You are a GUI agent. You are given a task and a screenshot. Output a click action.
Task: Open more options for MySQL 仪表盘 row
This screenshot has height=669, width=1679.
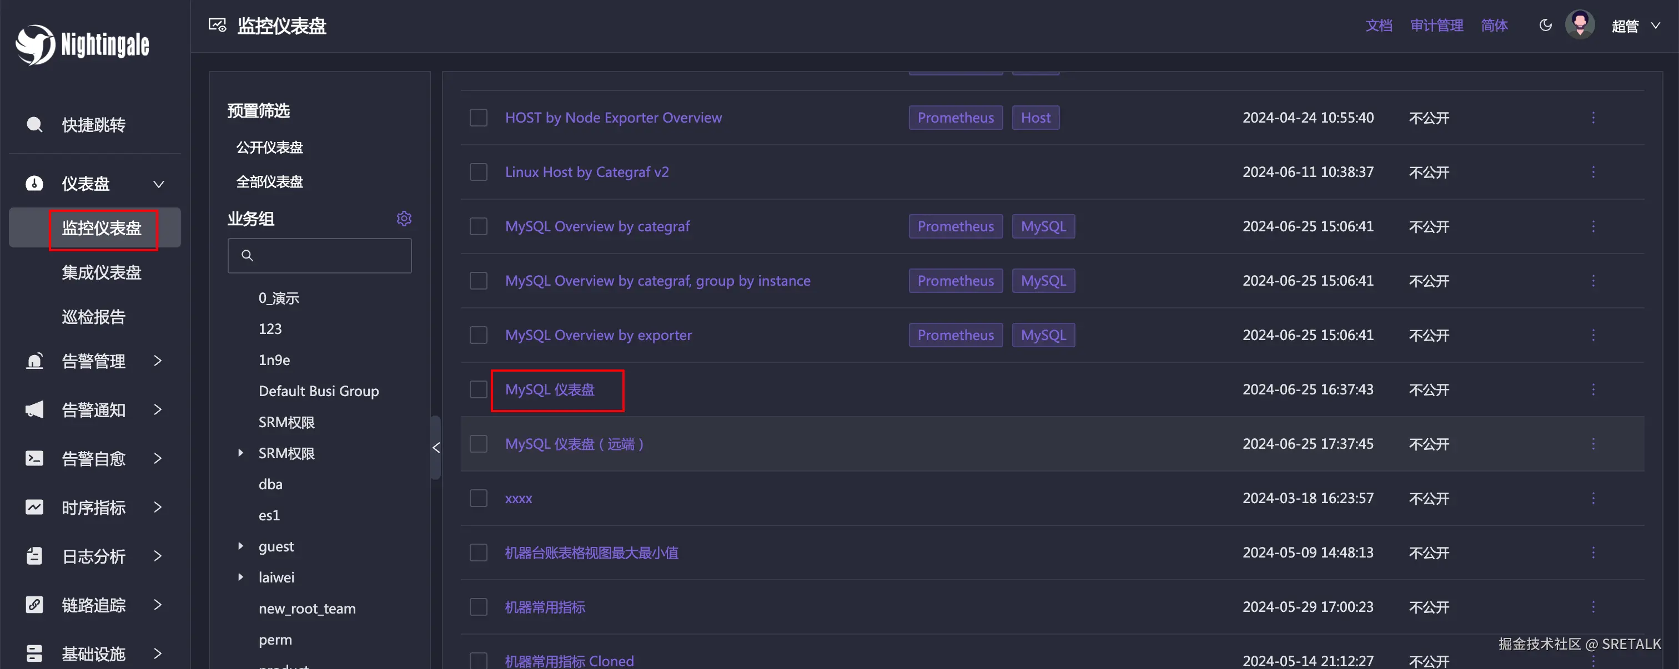(x=1593, y=389)
